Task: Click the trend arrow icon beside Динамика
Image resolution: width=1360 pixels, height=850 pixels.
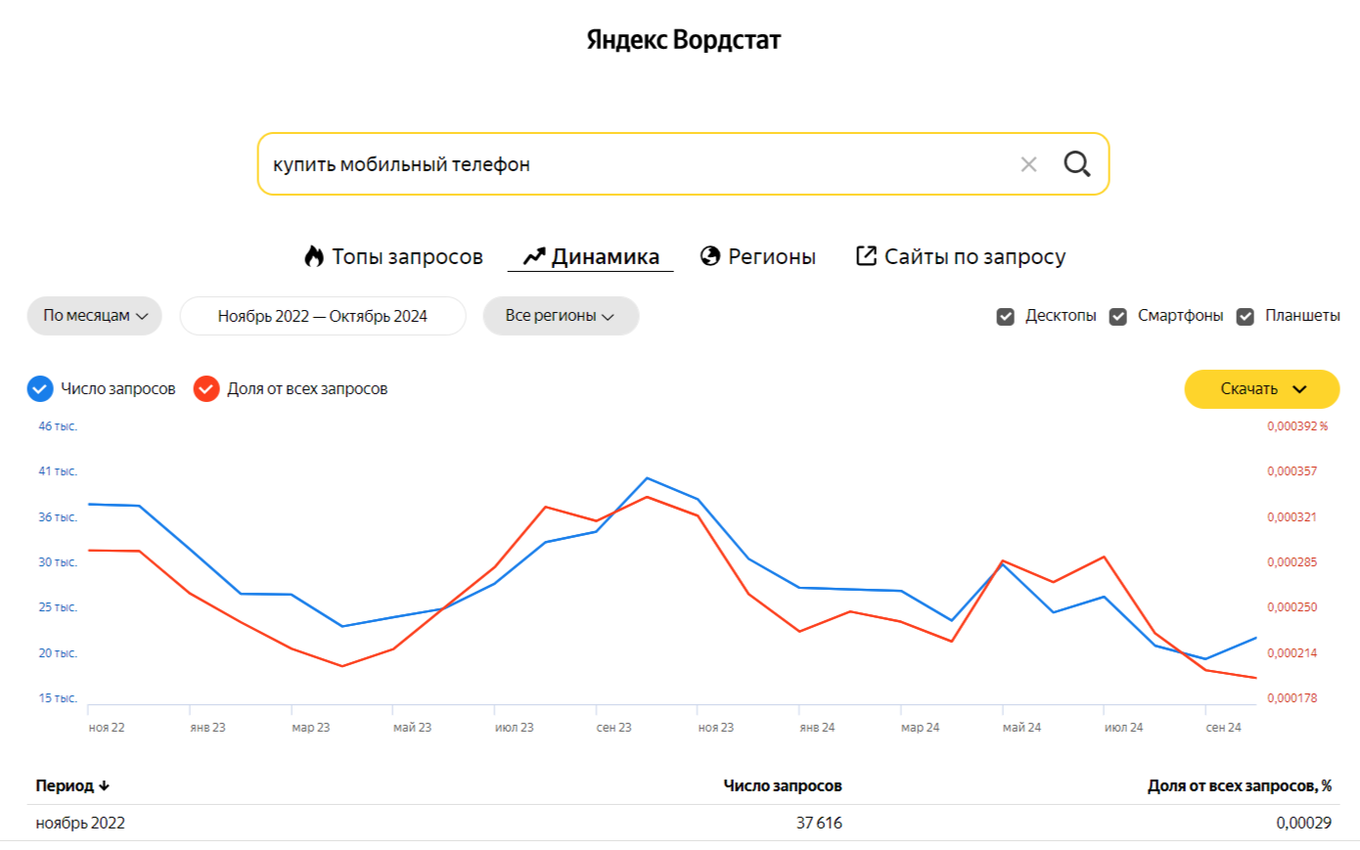Action: point(534,256)
